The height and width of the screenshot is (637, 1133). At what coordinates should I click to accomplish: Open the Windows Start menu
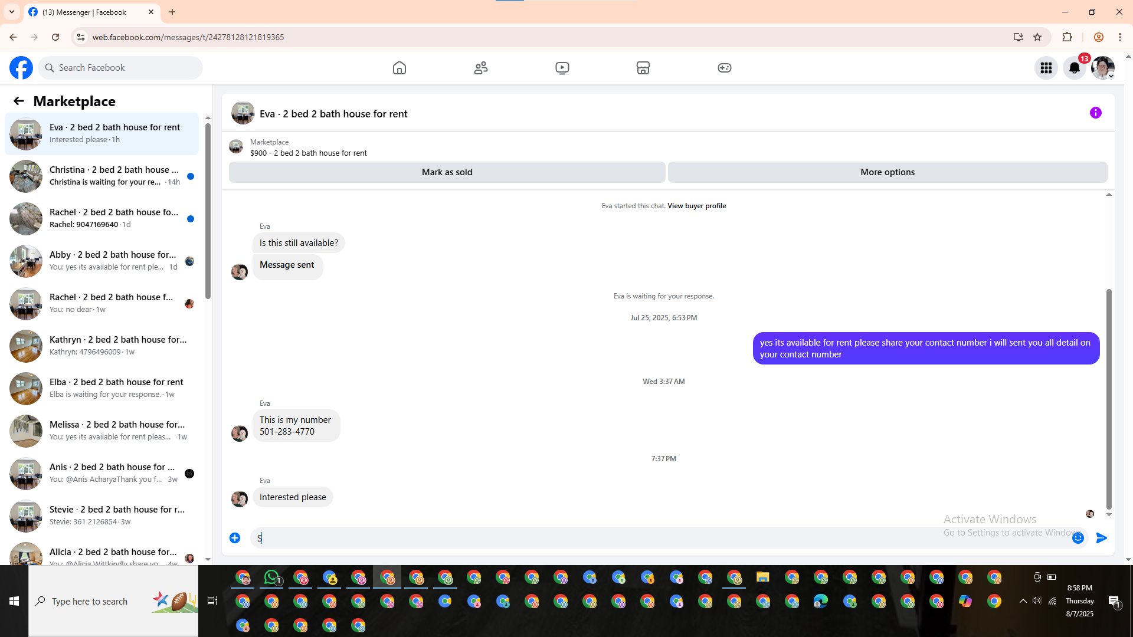(x=14, y=601)
